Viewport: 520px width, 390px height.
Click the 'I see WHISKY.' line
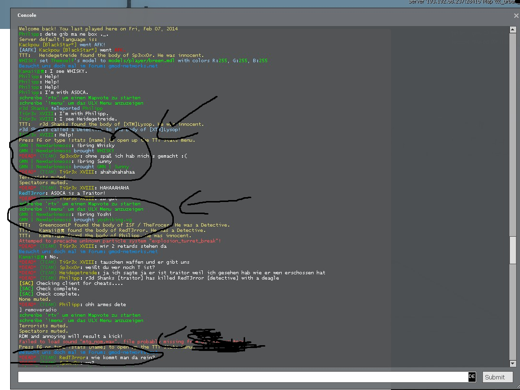coord(53,71)
